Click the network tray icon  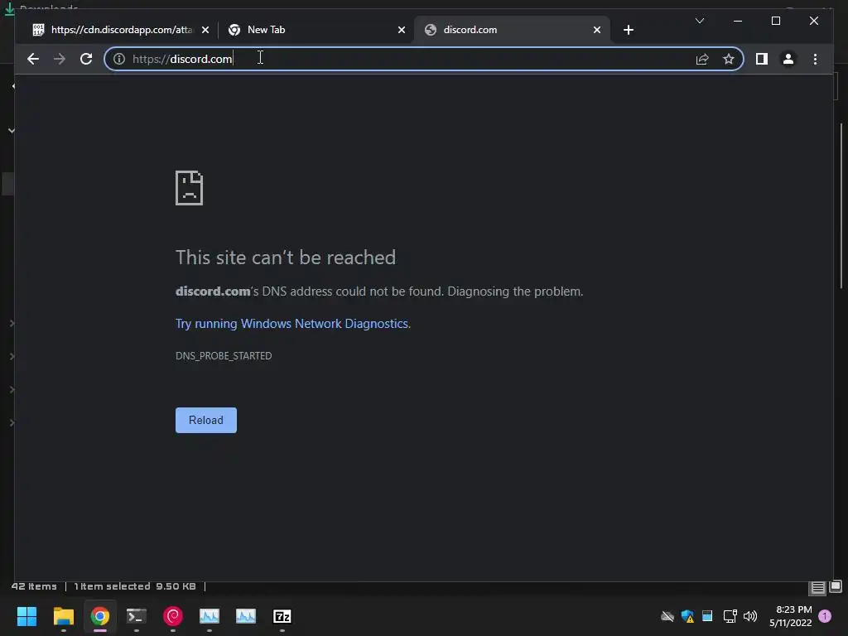point(730,616)
